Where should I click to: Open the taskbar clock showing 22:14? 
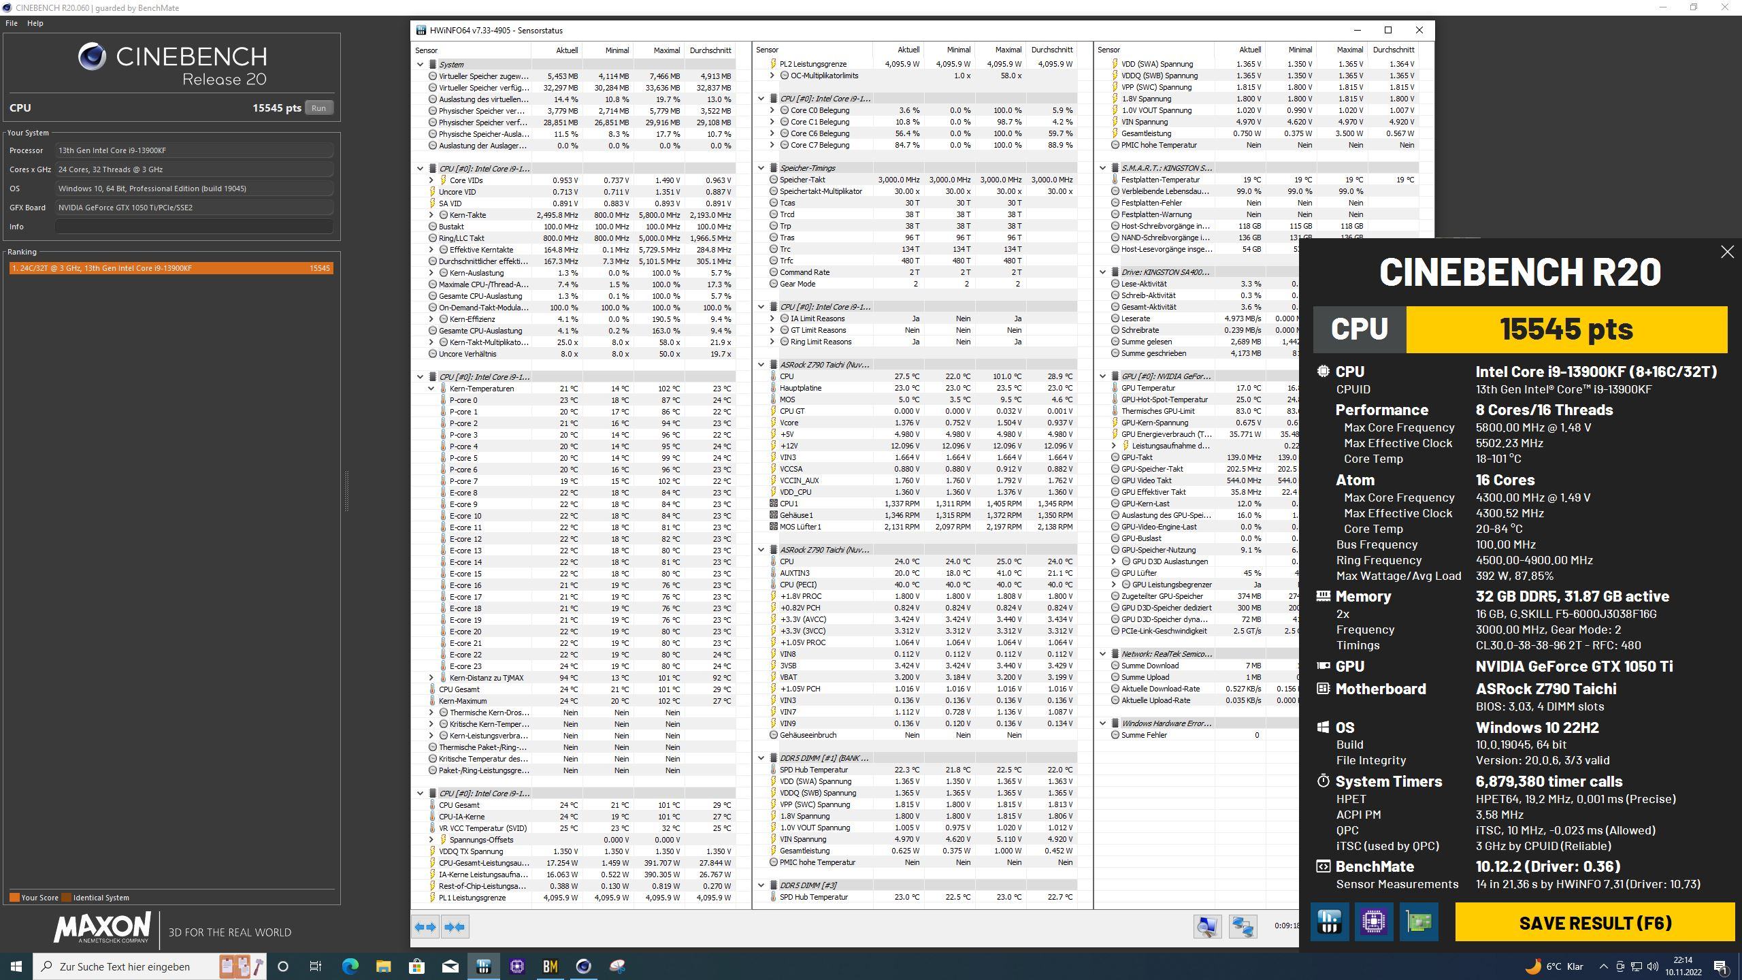tap(1682, 966)
